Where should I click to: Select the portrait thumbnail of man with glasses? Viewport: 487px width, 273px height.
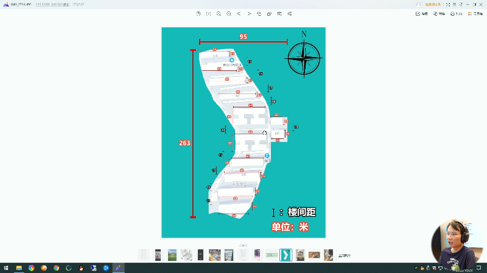coord(300,255)
